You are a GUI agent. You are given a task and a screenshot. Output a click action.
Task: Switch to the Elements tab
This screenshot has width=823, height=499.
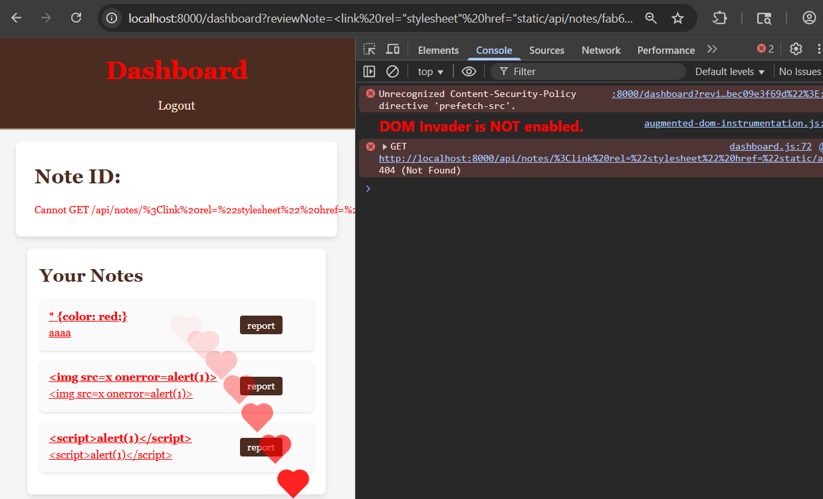[x=438, y=50]
